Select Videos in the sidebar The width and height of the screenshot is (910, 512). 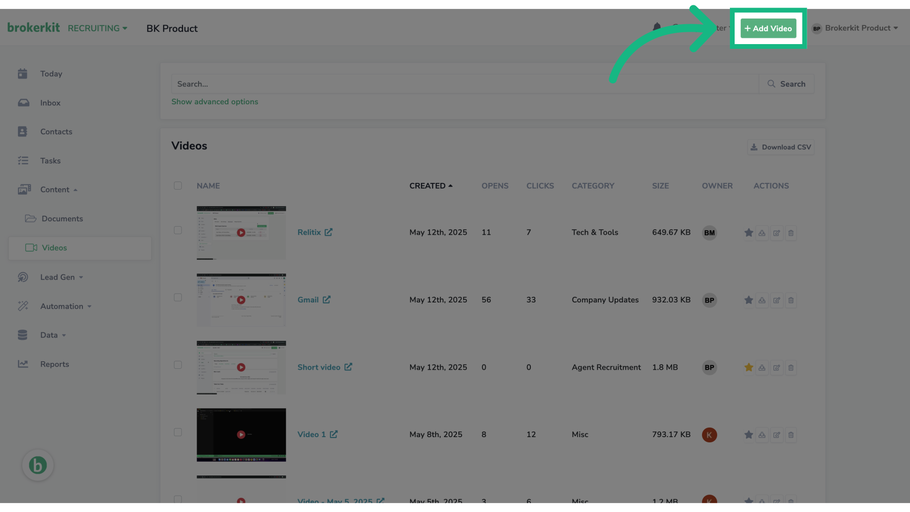80,248
